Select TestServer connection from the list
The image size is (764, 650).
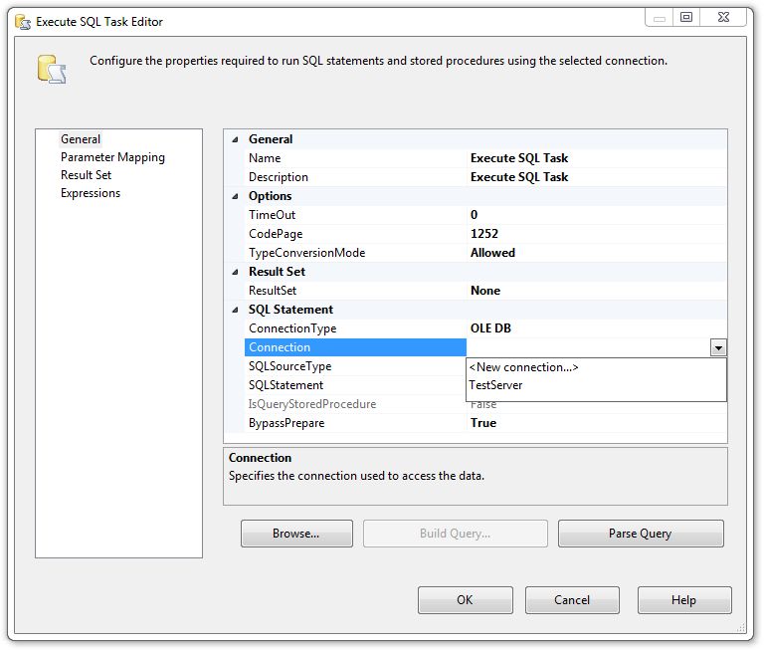[x=495, y=385]
